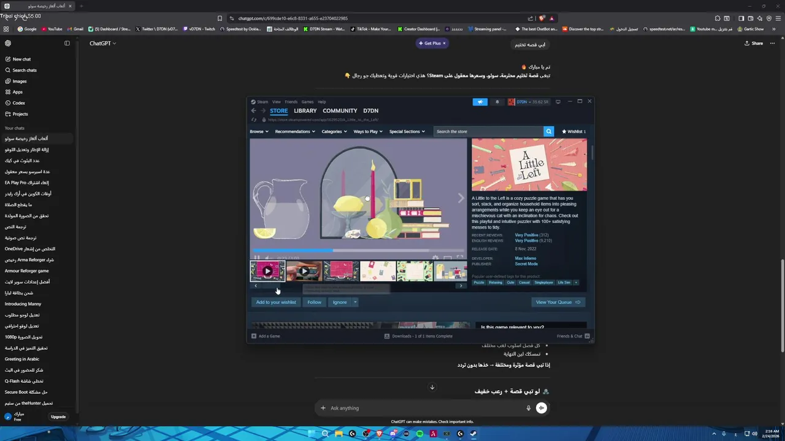Screen dimensions: 785x441
Task: Click Add a Game plus icon
Action: tap(254, 336)
